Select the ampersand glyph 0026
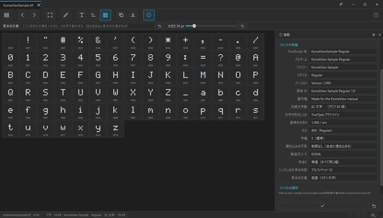The image size is (383, 218). tap(98, 42)
